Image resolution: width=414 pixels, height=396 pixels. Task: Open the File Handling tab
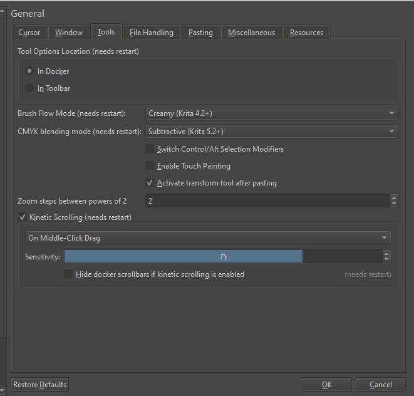pos(152,33)
